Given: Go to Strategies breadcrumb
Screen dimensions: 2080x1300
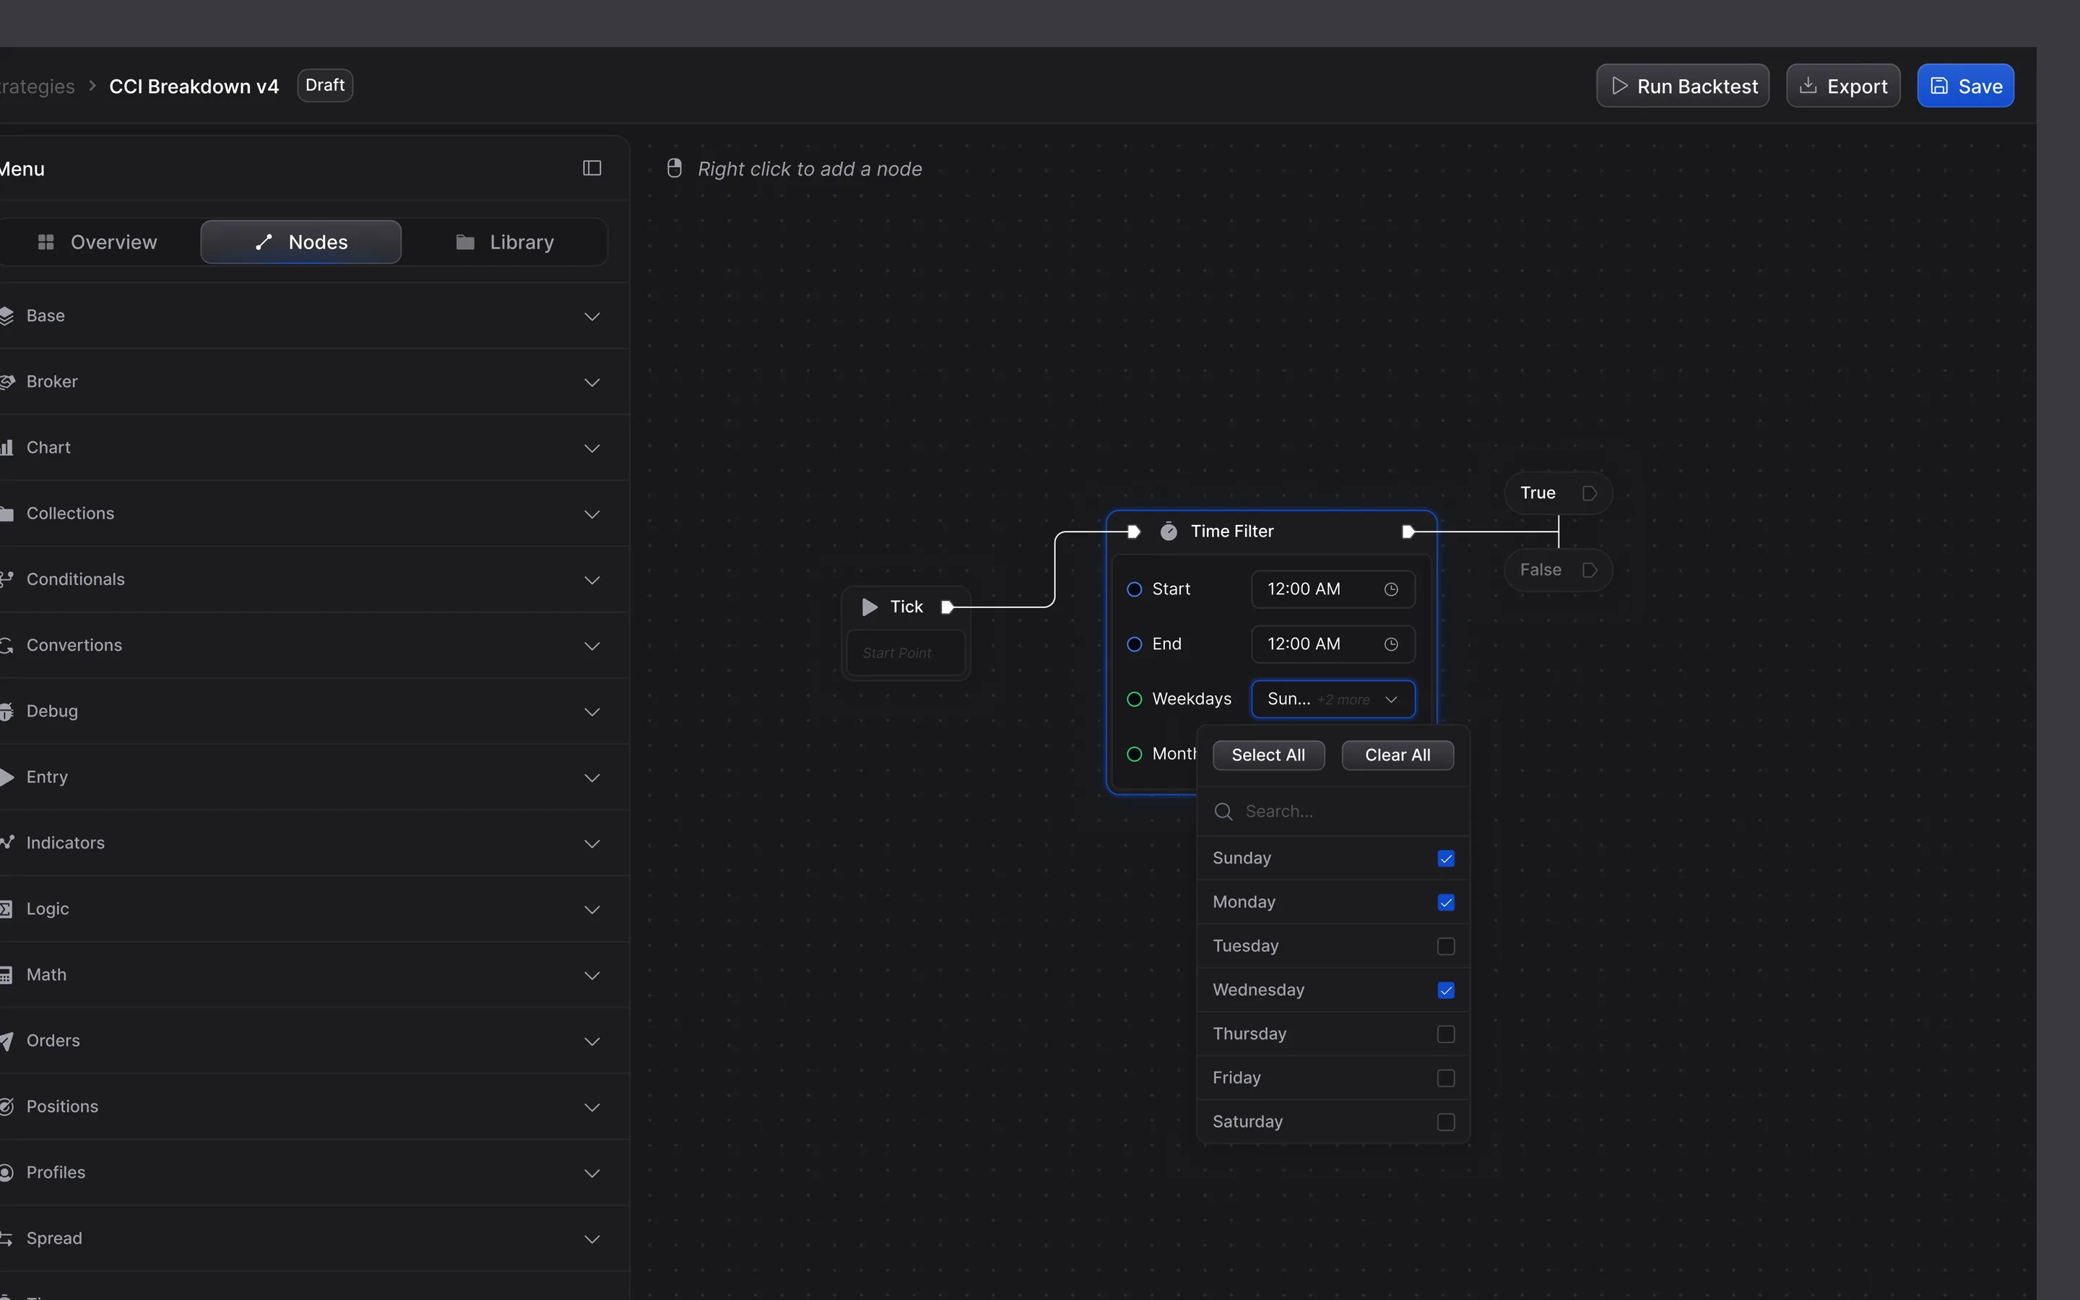Looking at the screenshot, I should pos(37,86).
